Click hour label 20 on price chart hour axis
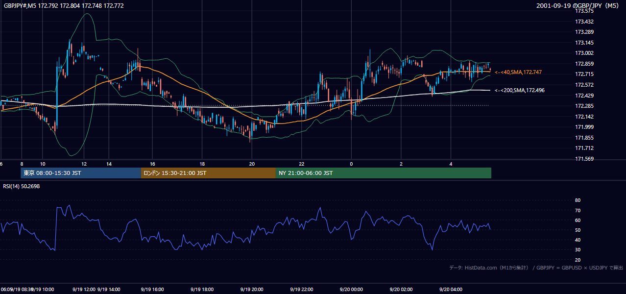 pyautogui.click(x=252, y=164)
